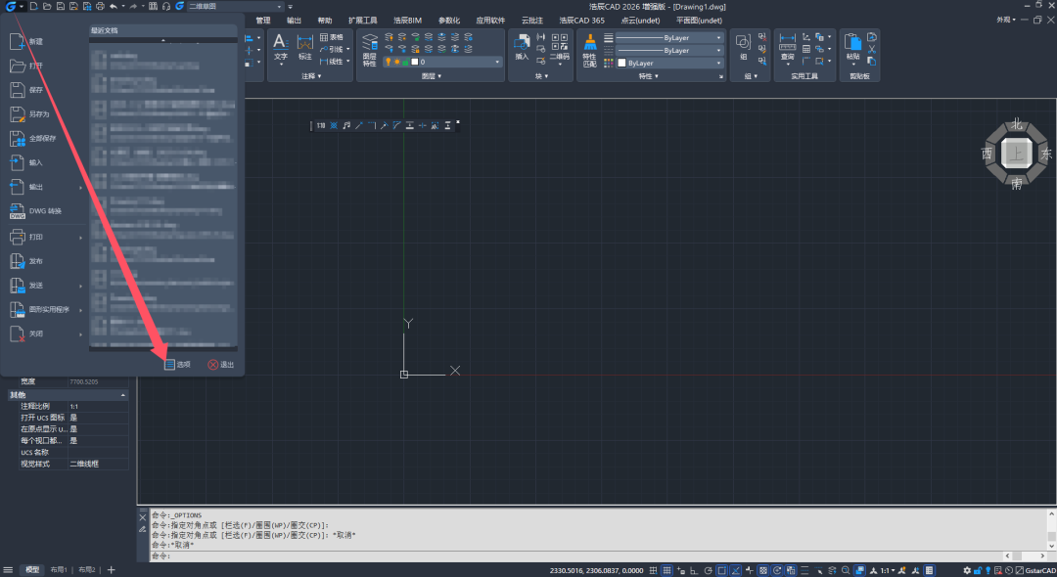Click the ByLayer white color swatch in 特性
This screenshot has height=577, width=1057.
point(621,63)
